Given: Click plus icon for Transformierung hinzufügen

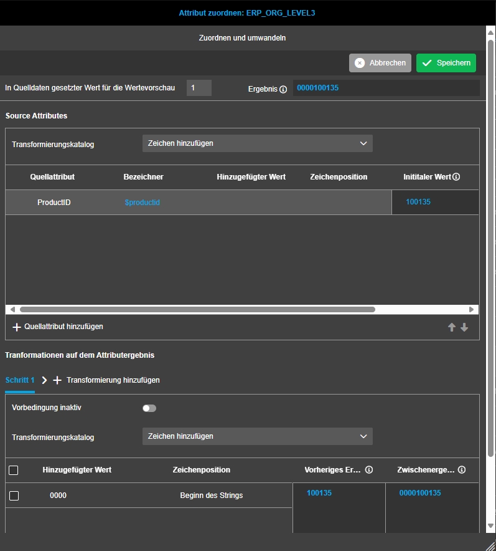Looking at the screenshot, I should point(57,380).
